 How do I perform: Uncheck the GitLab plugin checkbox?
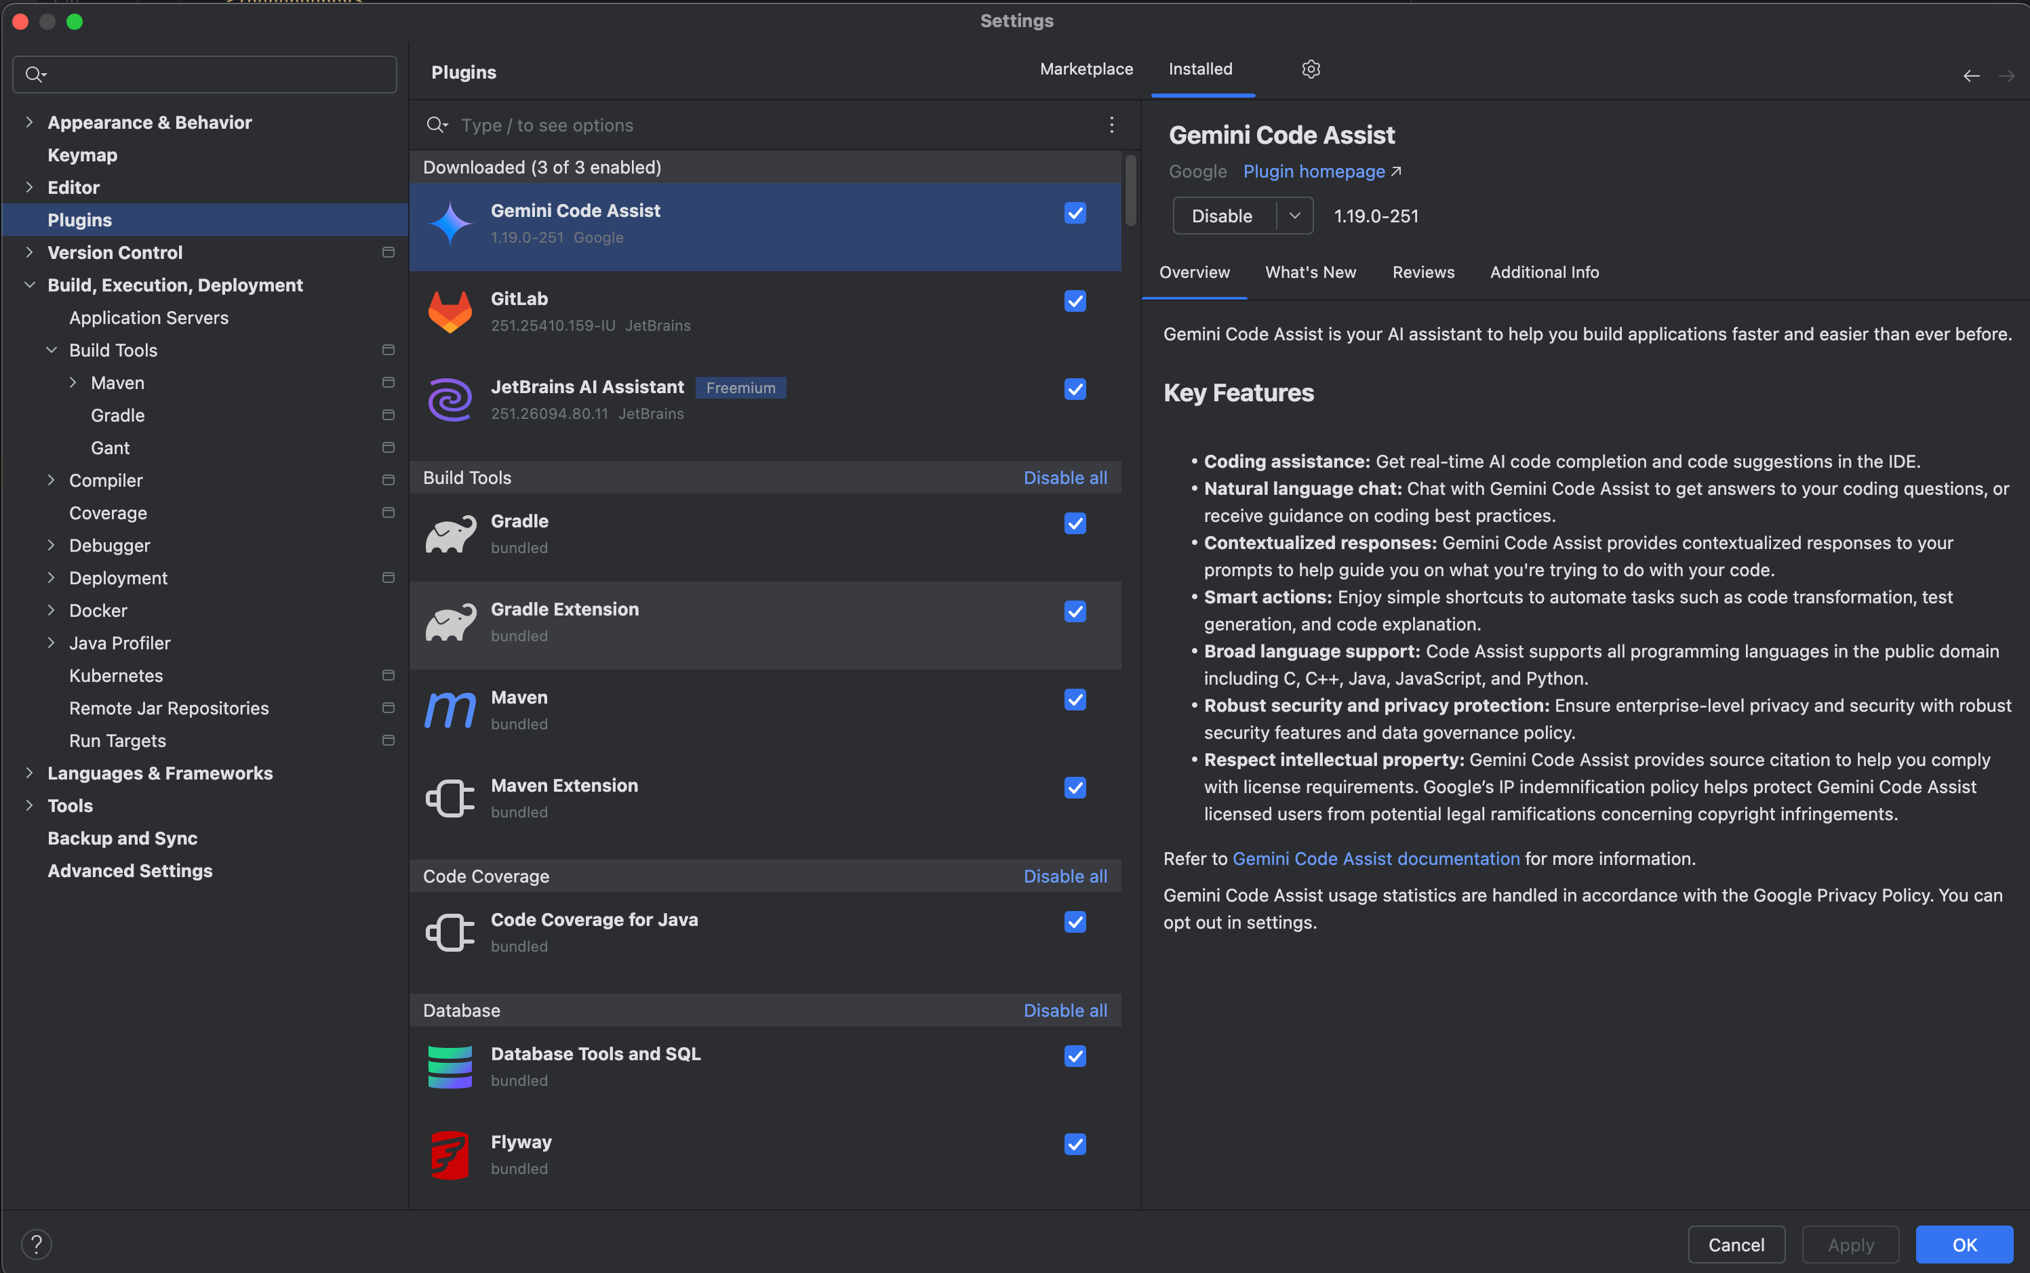pyautogui.click(x=1075, y=300)
